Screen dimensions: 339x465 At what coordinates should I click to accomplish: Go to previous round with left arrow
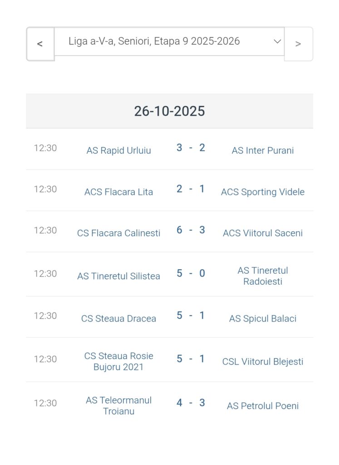[40, 44]
